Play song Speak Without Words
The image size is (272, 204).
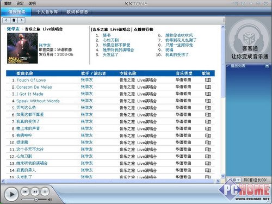(x=38, y=101)
